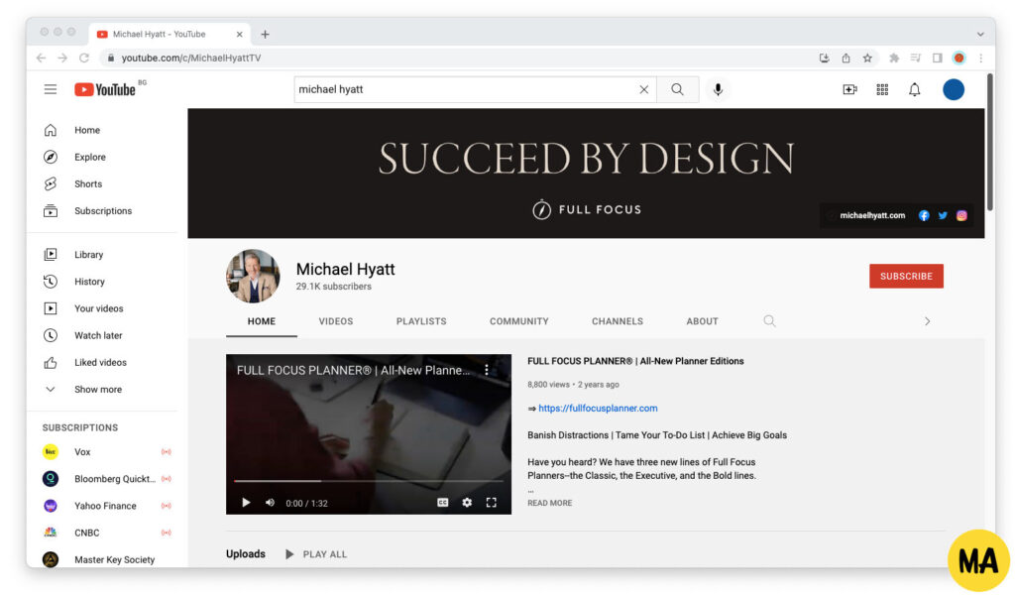Image resolution: width=1015 pixels, height=596 pixels.
Task: Open the Uploads section heading
Action: (246, 554)
